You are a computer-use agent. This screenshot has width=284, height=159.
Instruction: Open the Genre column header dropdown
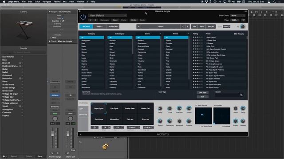point(160,34)
